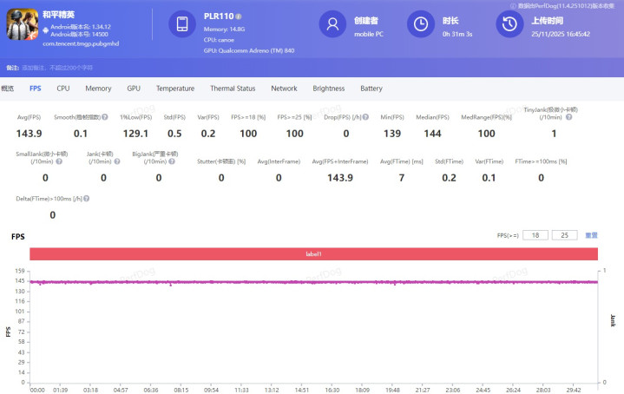Click the help icon next to Drop(FPS) [/h]
The image size is (624, 394).
coord(365,117)
